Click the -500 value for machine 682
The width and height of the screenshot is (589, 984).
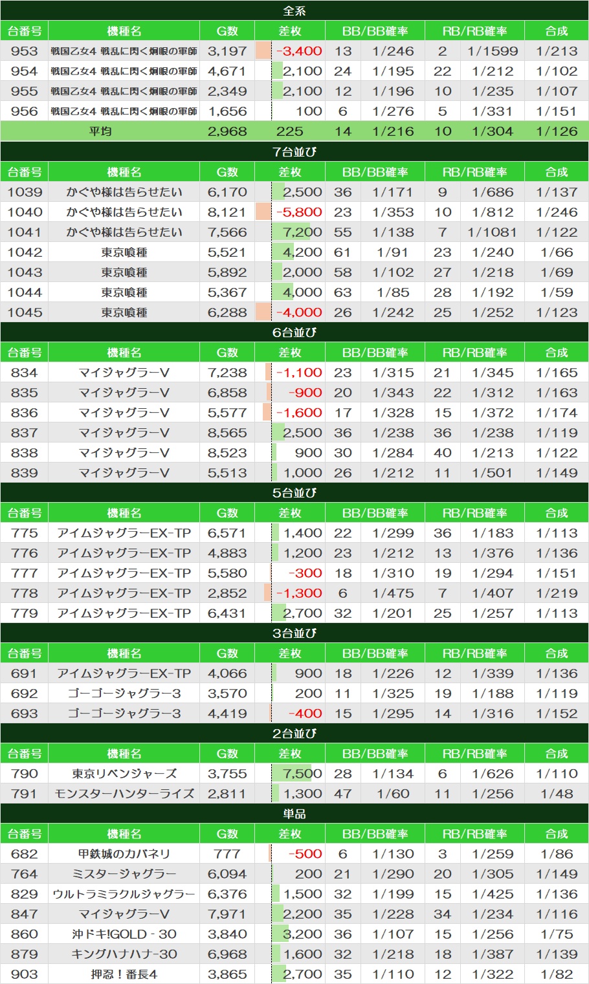pos(306,854)
